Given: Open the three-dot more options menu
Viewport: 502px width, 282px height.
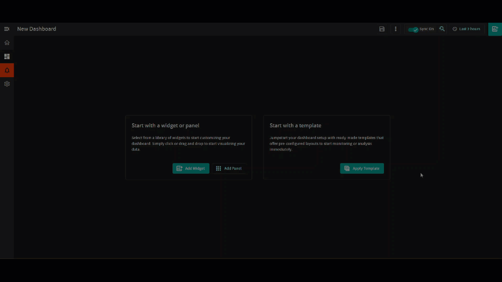Looking at the screenshot, I should coord(396,29).
